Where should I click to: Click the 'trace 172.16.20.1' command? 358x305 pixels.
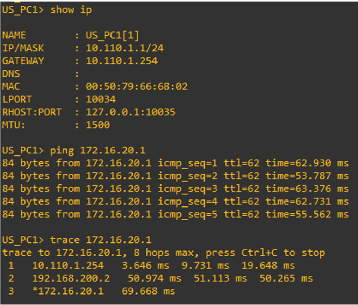coord(101,240)
